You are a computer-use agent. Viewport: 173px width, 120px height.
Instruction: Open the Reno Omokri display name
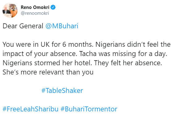pyautogui.click(x=35, y=7)
